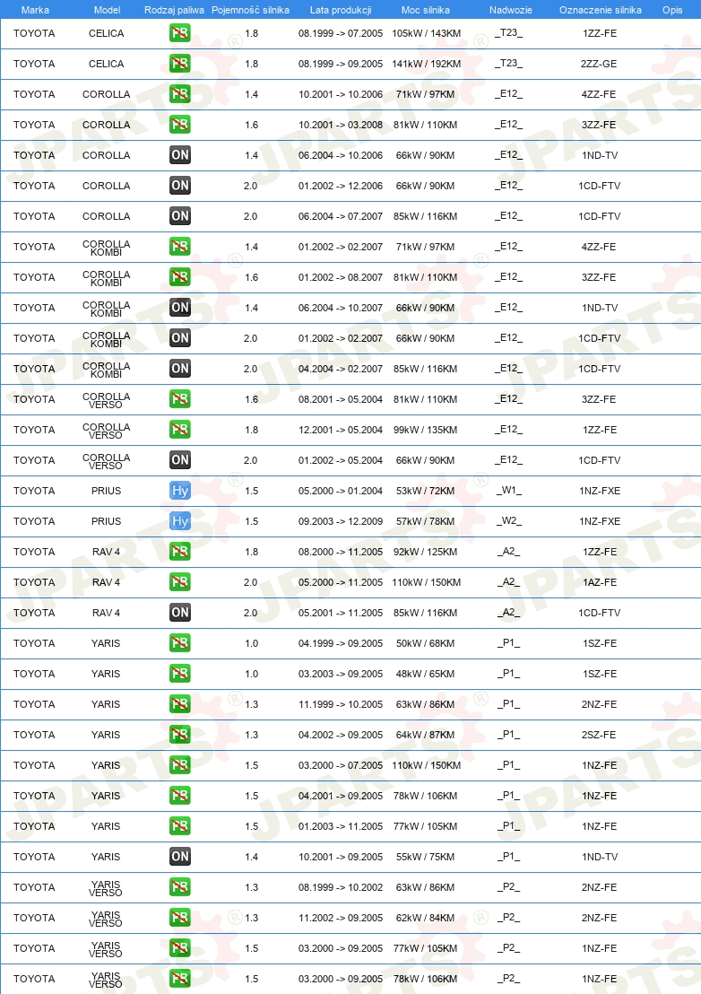This screenshot has height=994, width=701.
Task: Click petrol icon for Yaris 63kW / 86KM 10.2005
Action: tap(180, 703)
